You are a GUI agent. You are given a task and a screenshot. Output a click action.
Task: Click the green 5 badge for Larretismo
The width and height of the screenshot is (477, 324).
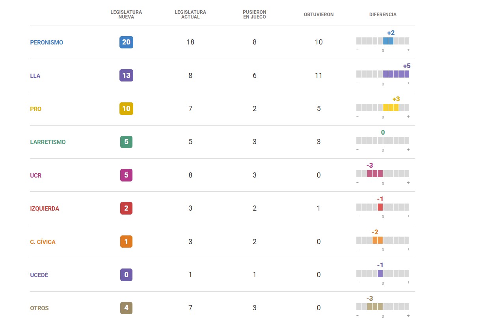tap(126, 142)
